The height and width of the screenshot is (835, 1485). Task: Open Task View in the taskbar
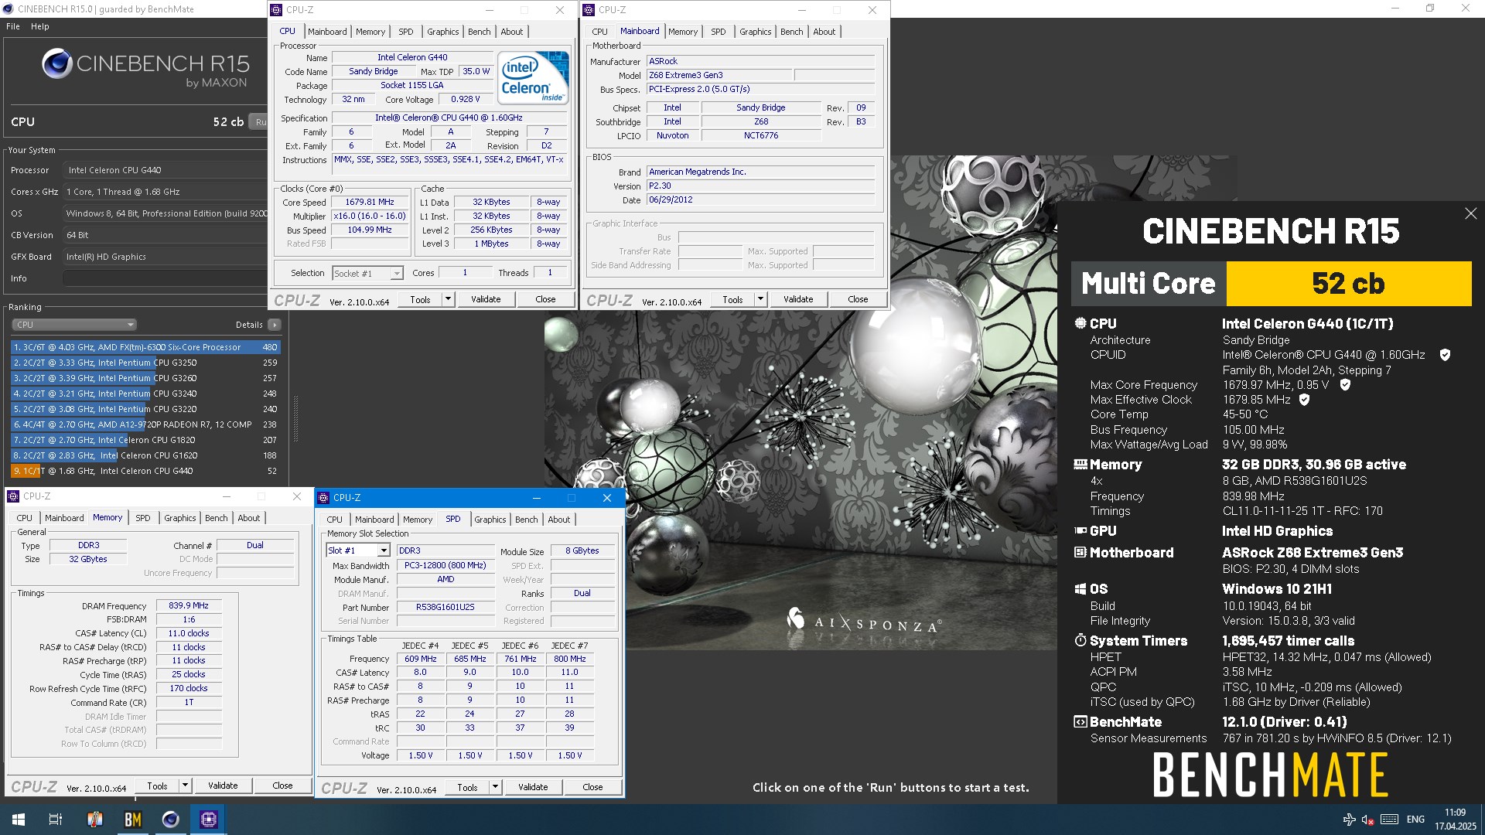(x=56, y=820)
